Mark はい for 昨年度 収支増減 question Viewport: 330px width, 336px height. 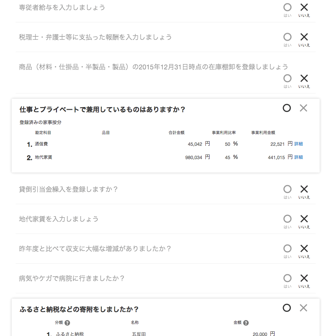[287, 249]
